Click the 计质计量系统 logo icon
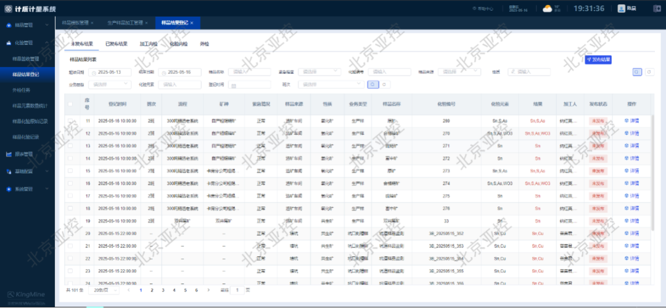 [8, 9]
